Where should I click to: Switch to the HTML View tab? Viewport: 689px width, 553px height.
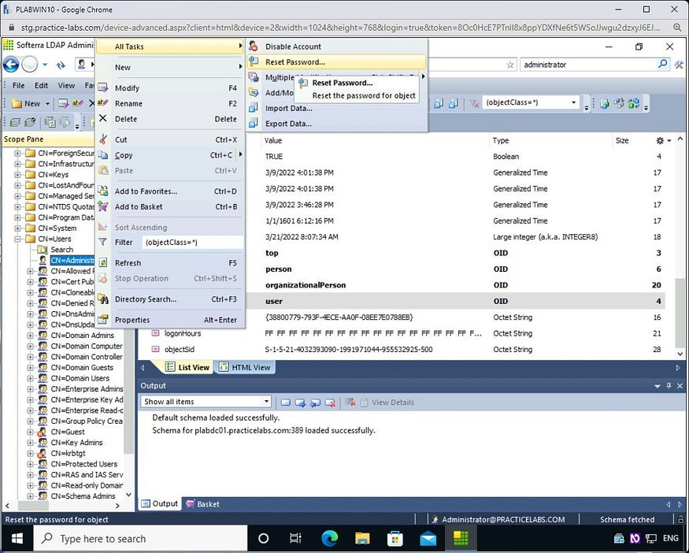(x=245, y=367)
